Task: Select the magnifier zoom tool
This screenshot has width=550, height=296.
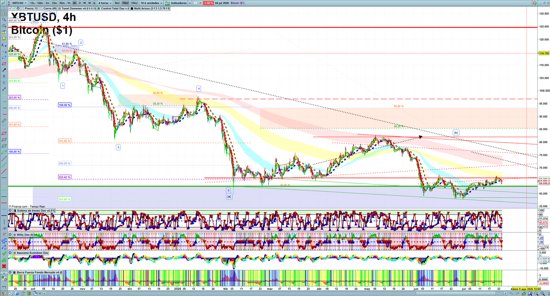Action: point(4,20)
